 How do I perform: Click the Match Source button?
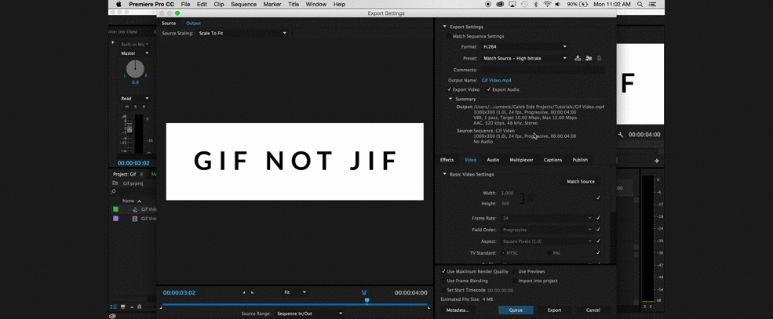581,182
